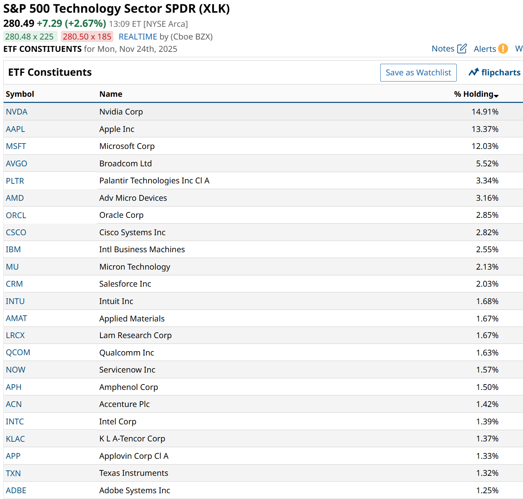Screen dimensions: 523x499
Task: Open the CRM symbol link
Action: click(14, 284)
